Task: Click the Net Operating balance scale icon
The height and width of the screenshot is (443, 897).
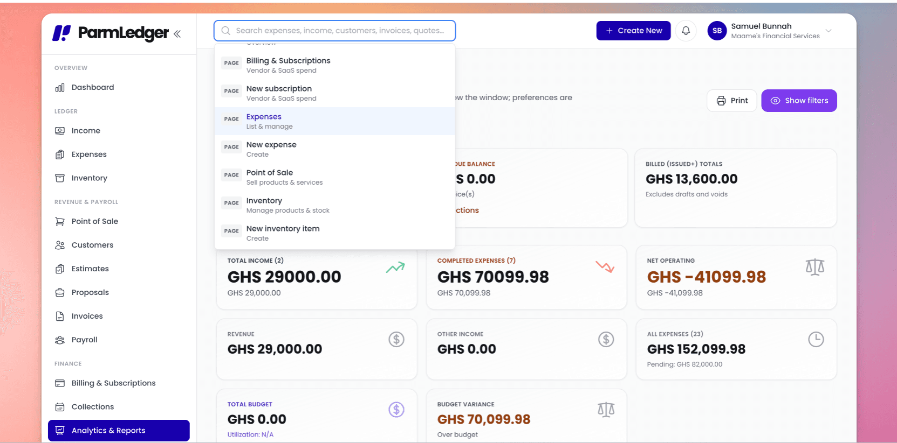Action: [814, 267]
